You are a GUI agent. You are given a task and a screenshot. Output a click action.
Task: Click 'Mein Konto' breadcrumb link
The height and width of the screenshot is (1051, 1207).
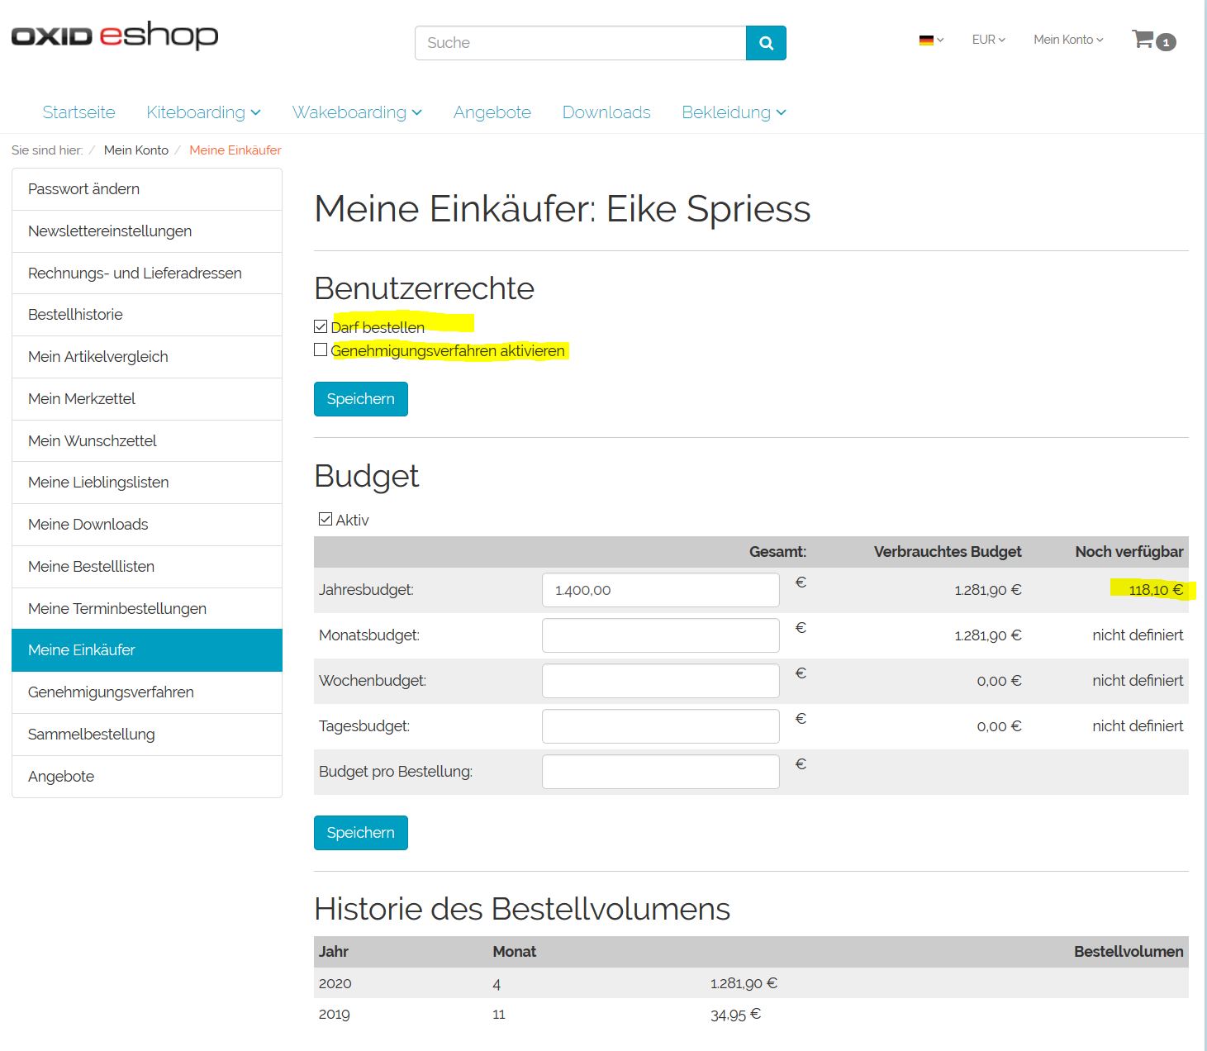(x=136, y=150)
